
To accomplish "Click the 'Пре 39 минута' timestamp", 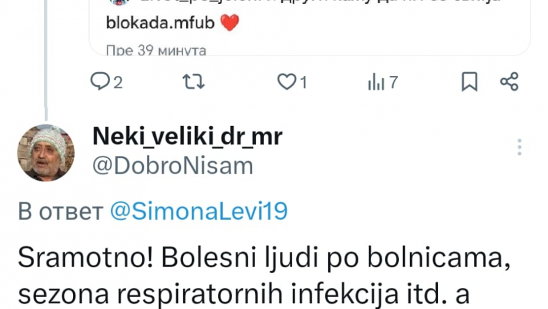I will pyautogui.click(x=156, y=51).
